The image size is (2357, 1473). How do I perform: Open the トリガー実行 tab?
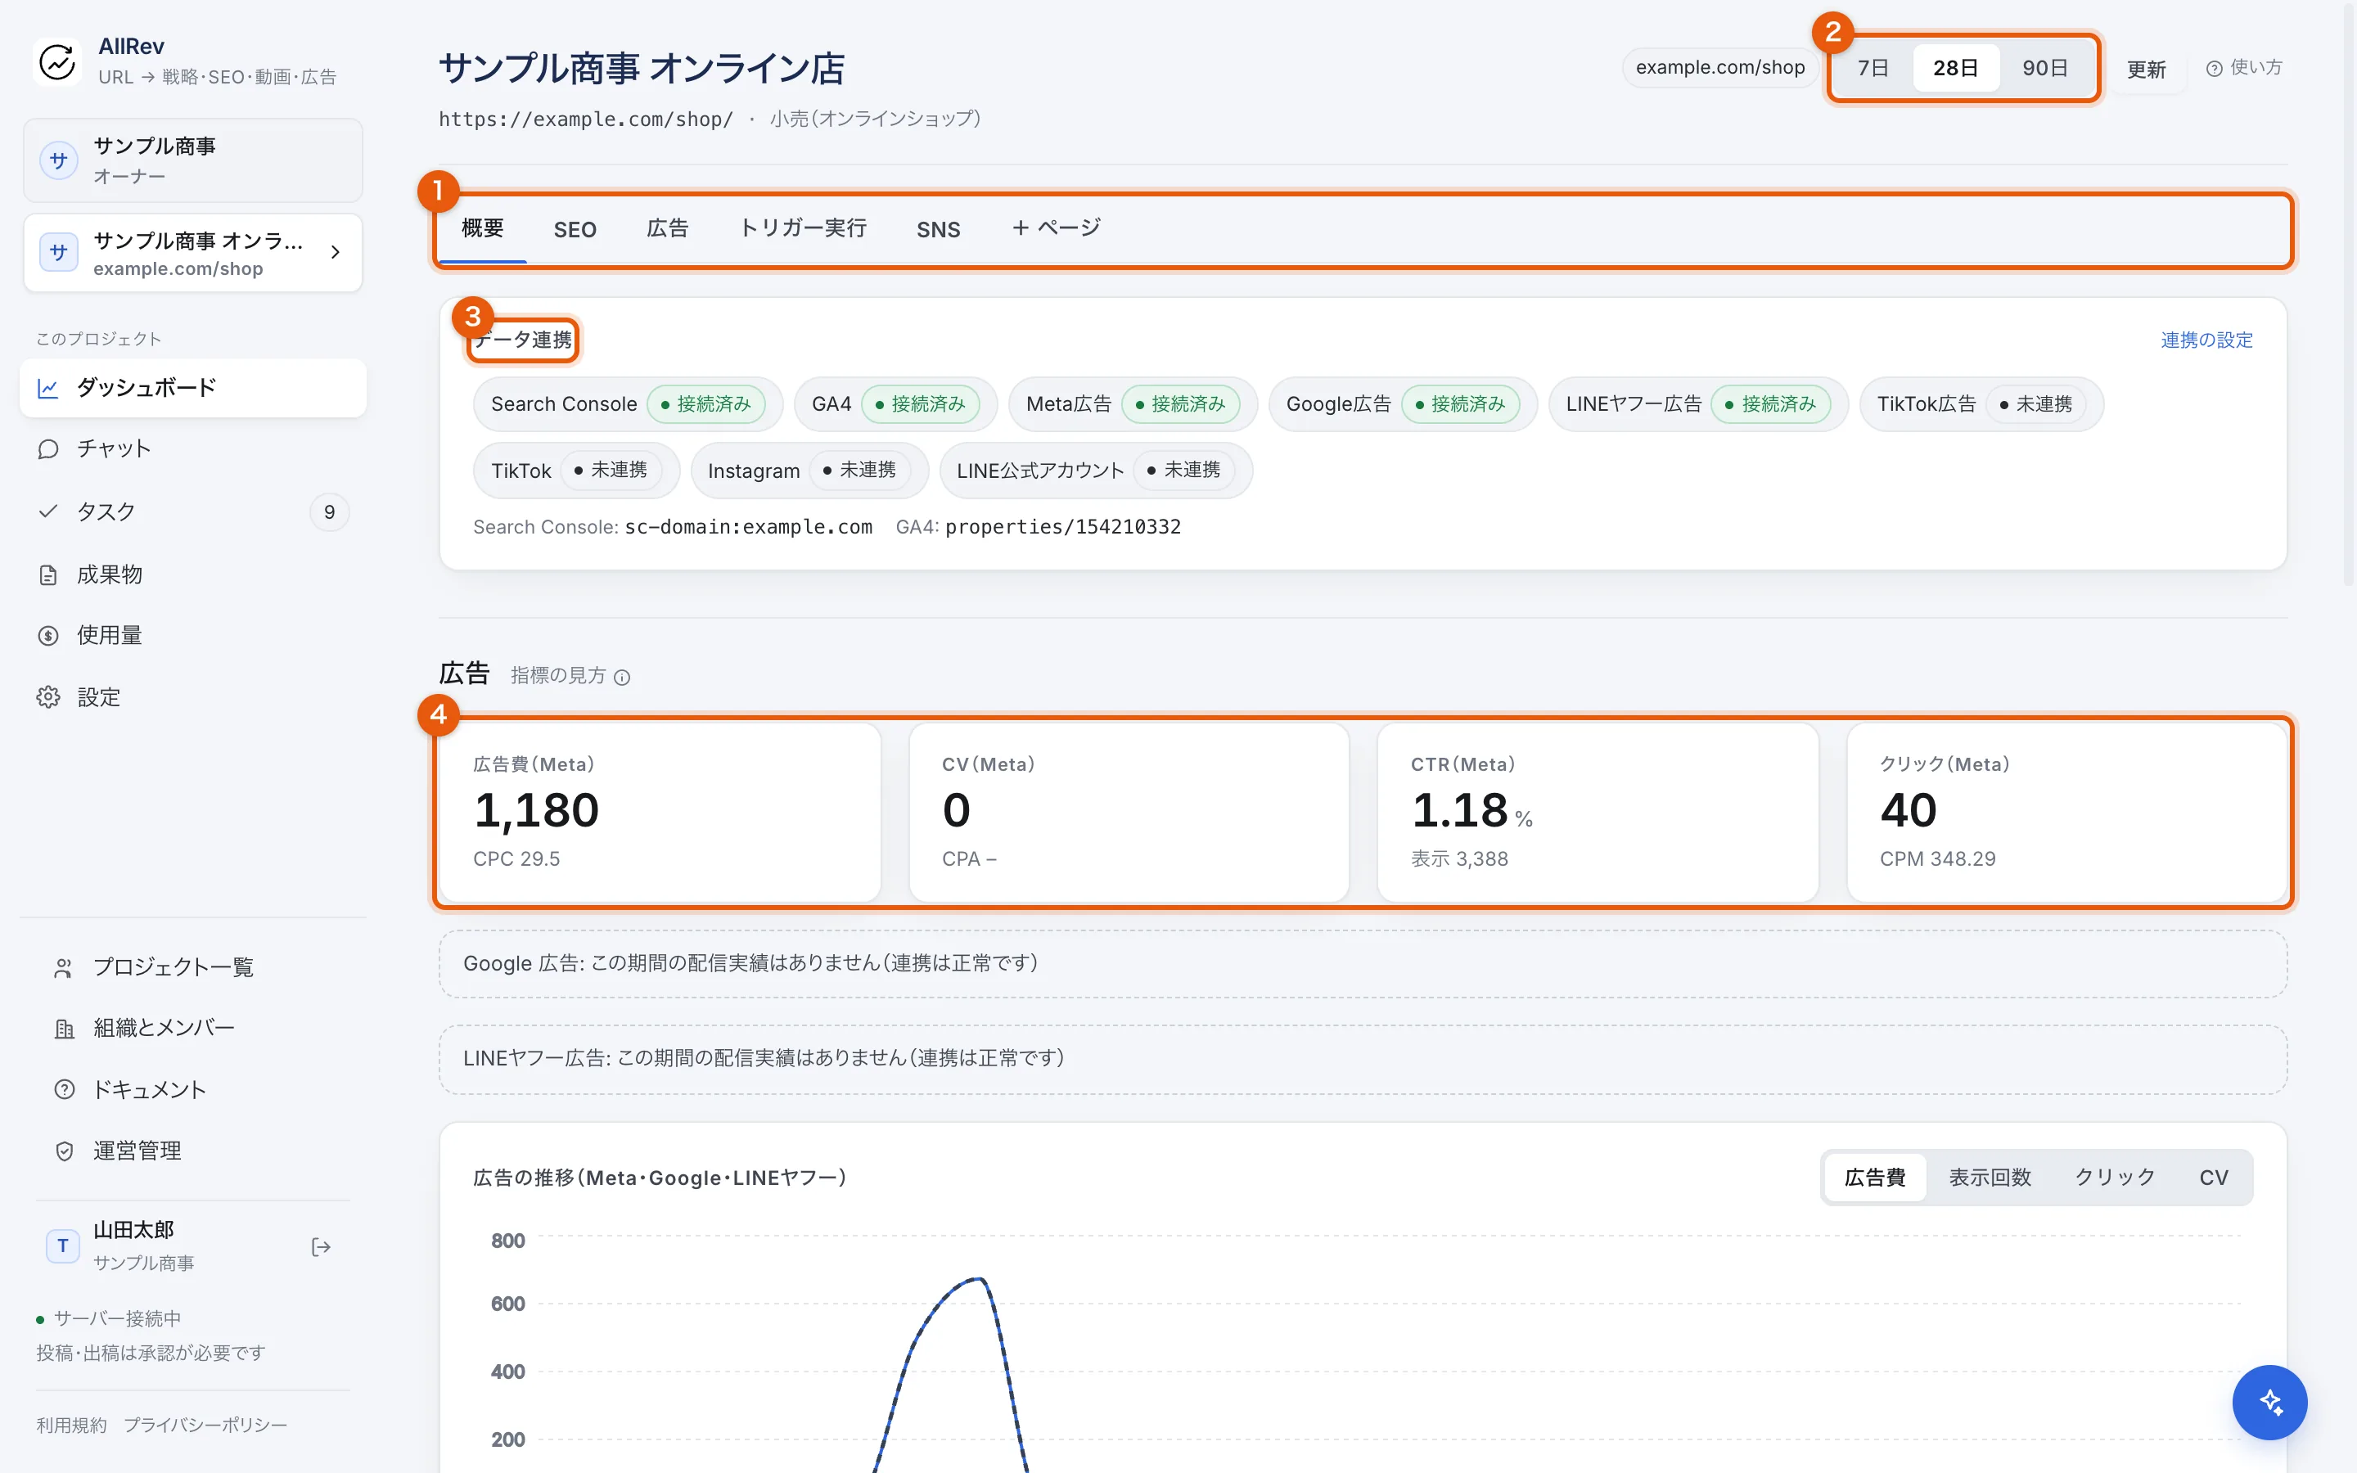point(803,229)
